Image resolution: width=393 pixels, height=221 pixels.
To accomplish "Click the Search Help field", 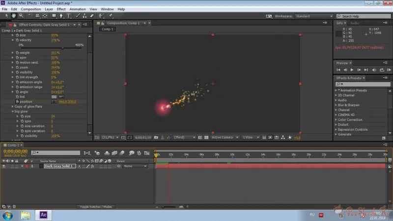I will 364,16.
